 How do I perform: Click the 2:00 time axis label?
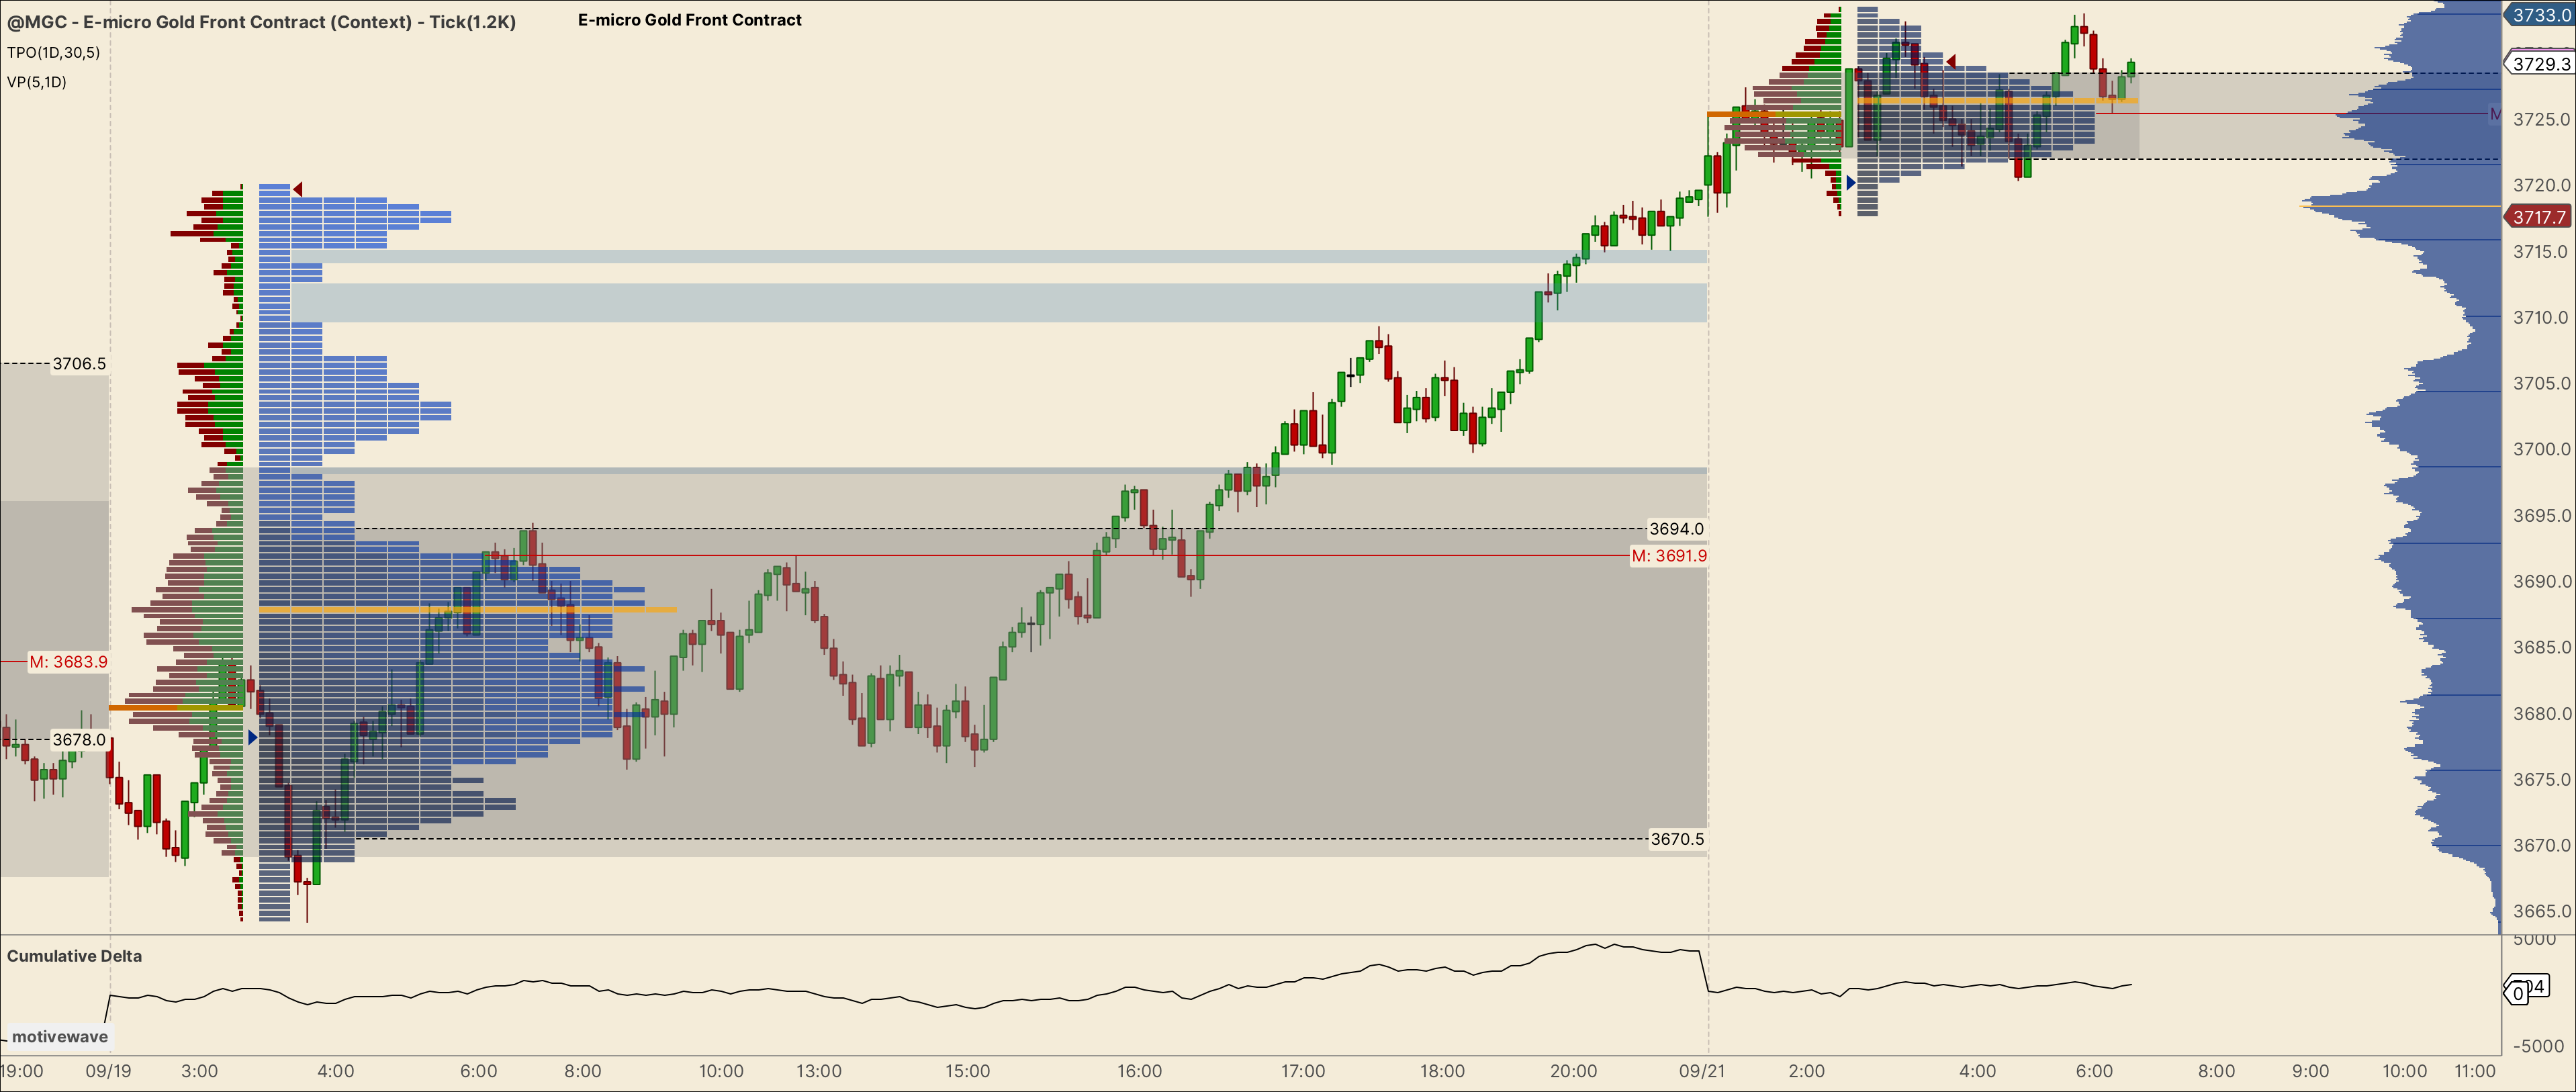point(1807,1071)
